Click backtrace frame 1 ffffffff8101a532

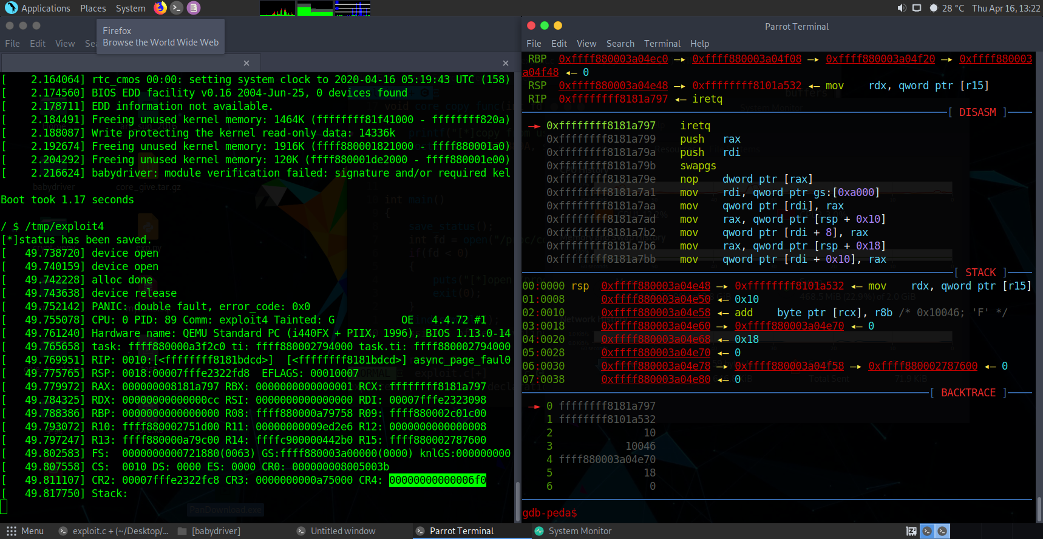click(601, 419)
